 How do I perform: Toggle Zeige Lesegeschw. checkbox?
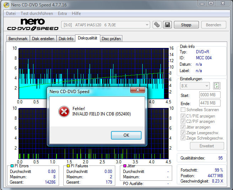coord(183,132)
